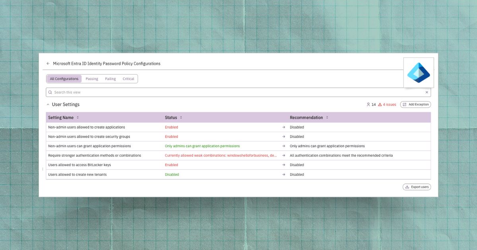Clear the search field with X
The width and height of the screenshot is (477, 250).
[x=427, y=92]
